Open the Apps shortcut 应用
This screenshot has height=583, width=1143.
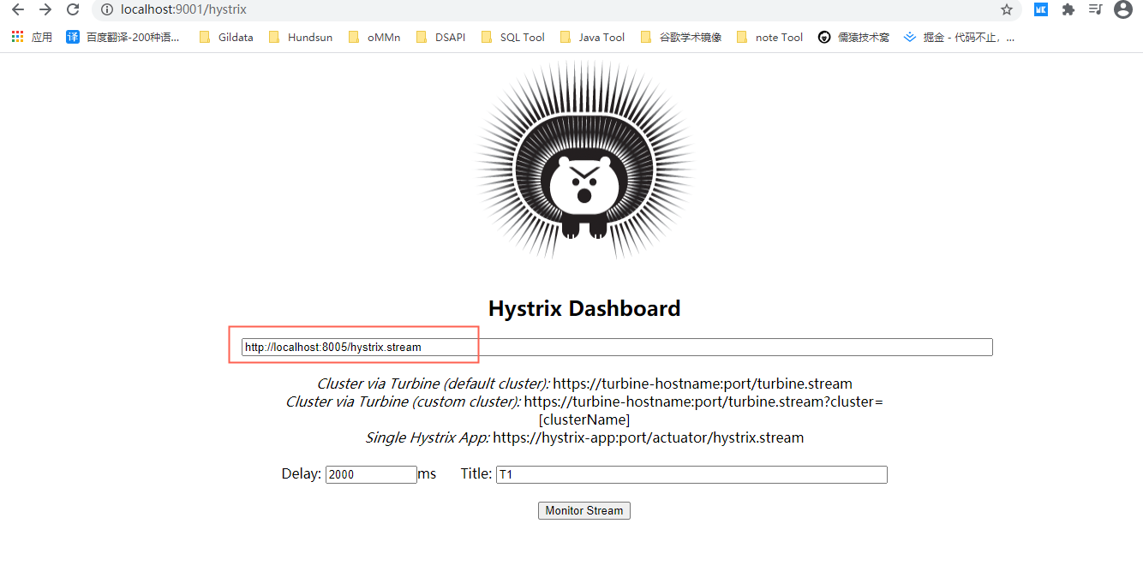(32, 37)
